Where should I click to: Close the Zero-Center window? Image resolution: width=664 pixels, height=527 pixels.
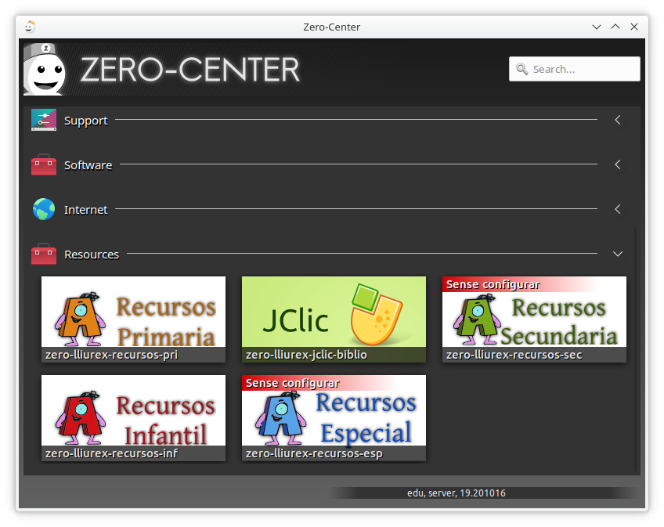[634, 27]
